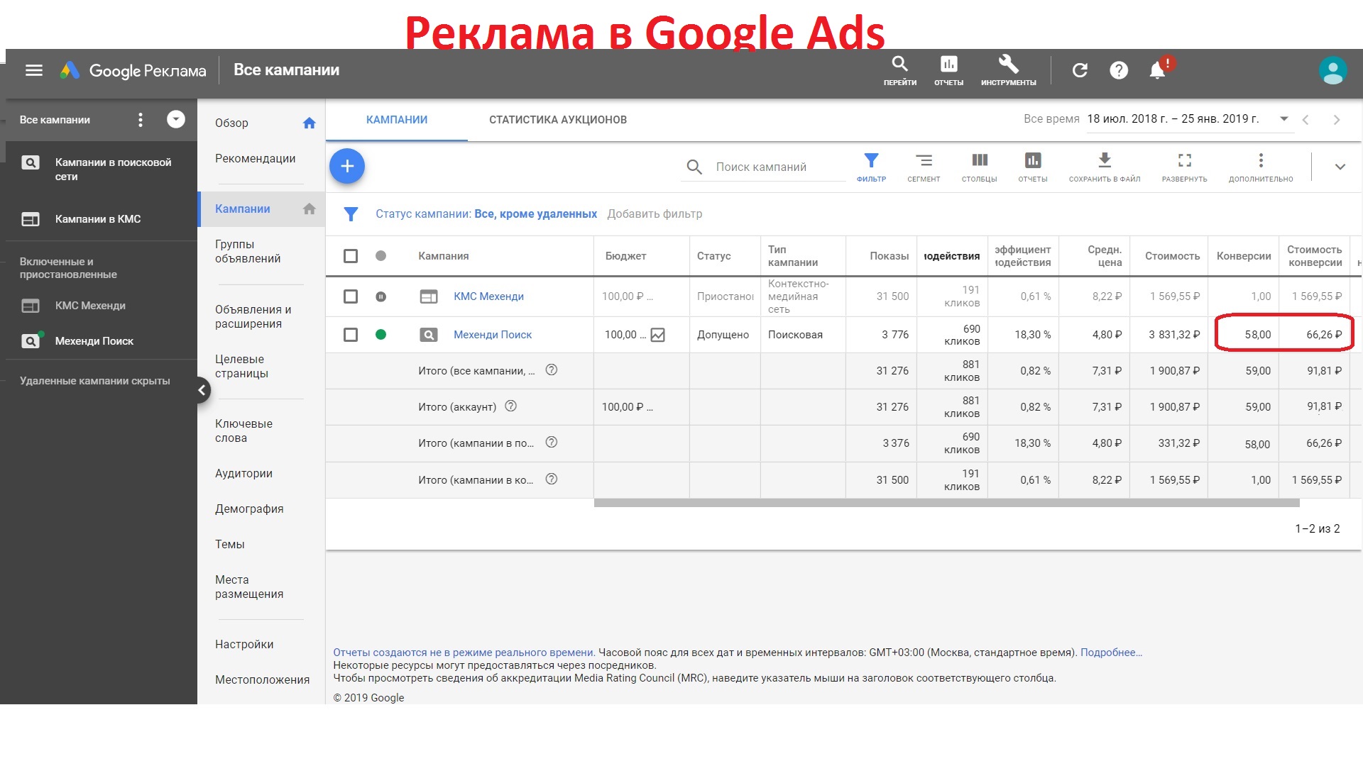
Task: Go to previous date period arrow
Action: click(x=1305, y=120)
